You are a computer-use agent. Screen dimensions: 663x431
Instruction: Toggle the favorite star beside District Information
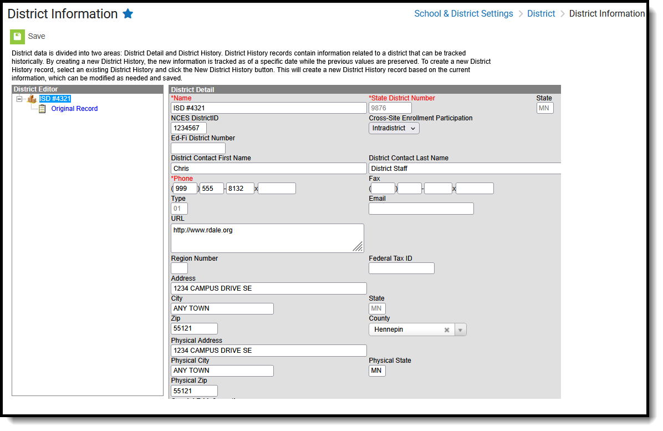tap(127, 14)
